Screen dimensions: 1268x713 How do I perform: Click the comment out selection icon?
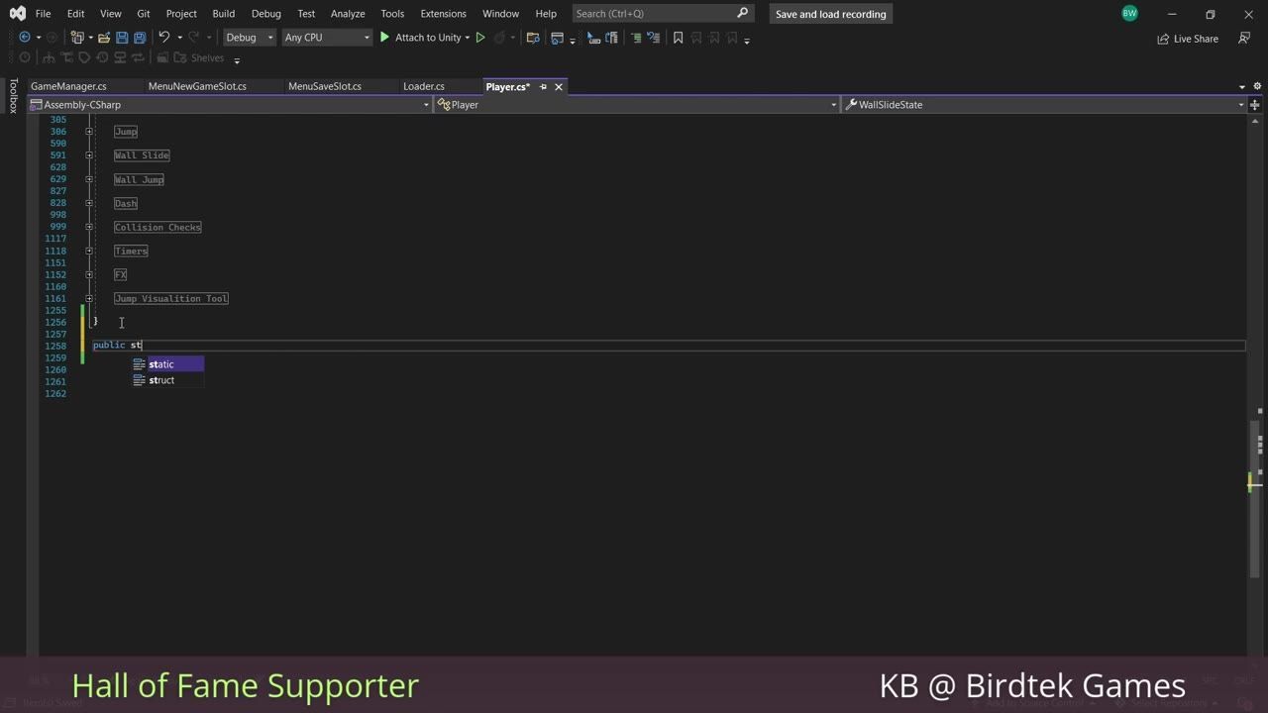[x=636, y=38]
